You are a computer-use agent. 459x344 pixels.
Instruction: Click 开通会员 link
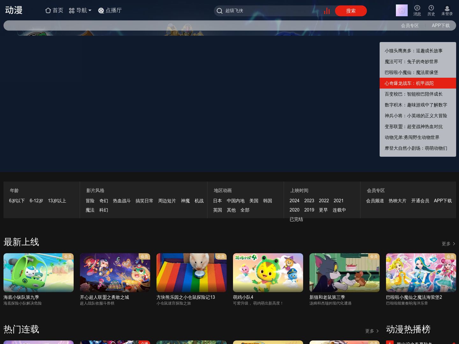click(x=420, y=201)
